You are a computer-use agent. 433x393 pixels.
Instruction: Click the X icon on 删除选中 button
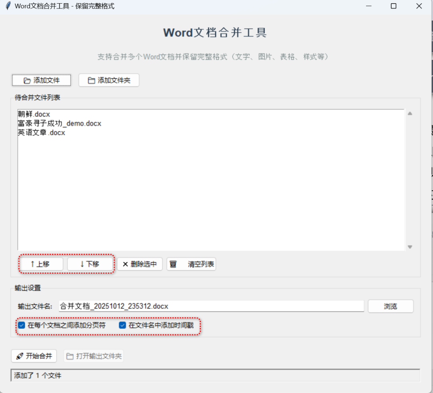pyautogui.click(x=125, y=264)
